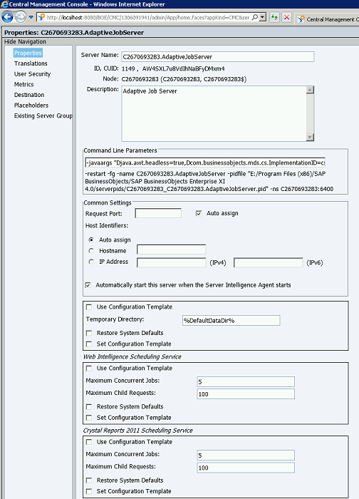Click the Refresh icon in address bar
Viewport: 359px width, 499px height.
(x=274, y=18)
